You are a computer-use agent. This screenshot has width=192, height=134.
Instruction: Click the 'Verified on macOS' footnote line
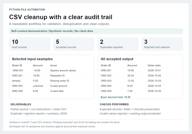click(x=65, y=122)
